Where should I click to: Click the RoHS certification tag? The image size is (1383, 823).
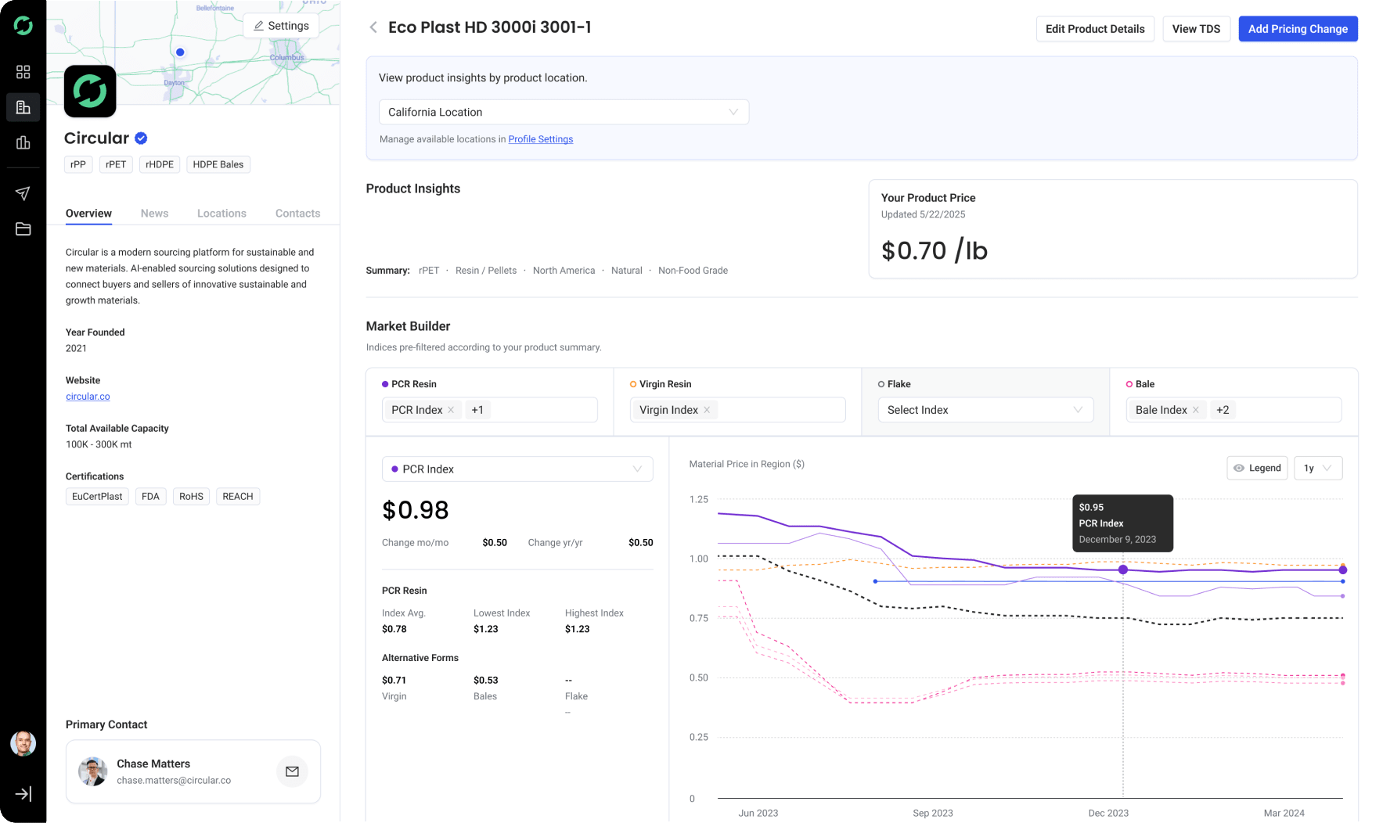click(191, 497)
